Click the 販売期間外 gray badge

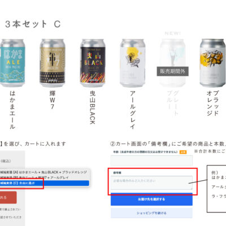[172, 71]
